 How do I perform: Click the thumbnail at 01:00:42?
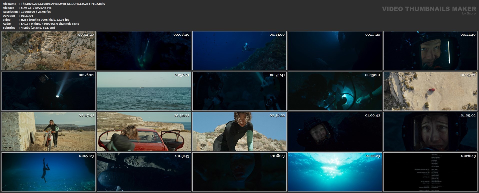click(335, 131)
